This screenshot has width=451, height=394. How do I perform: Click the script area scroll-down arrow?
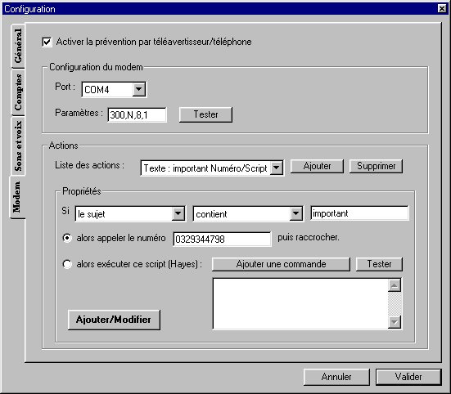click(395, 322)
